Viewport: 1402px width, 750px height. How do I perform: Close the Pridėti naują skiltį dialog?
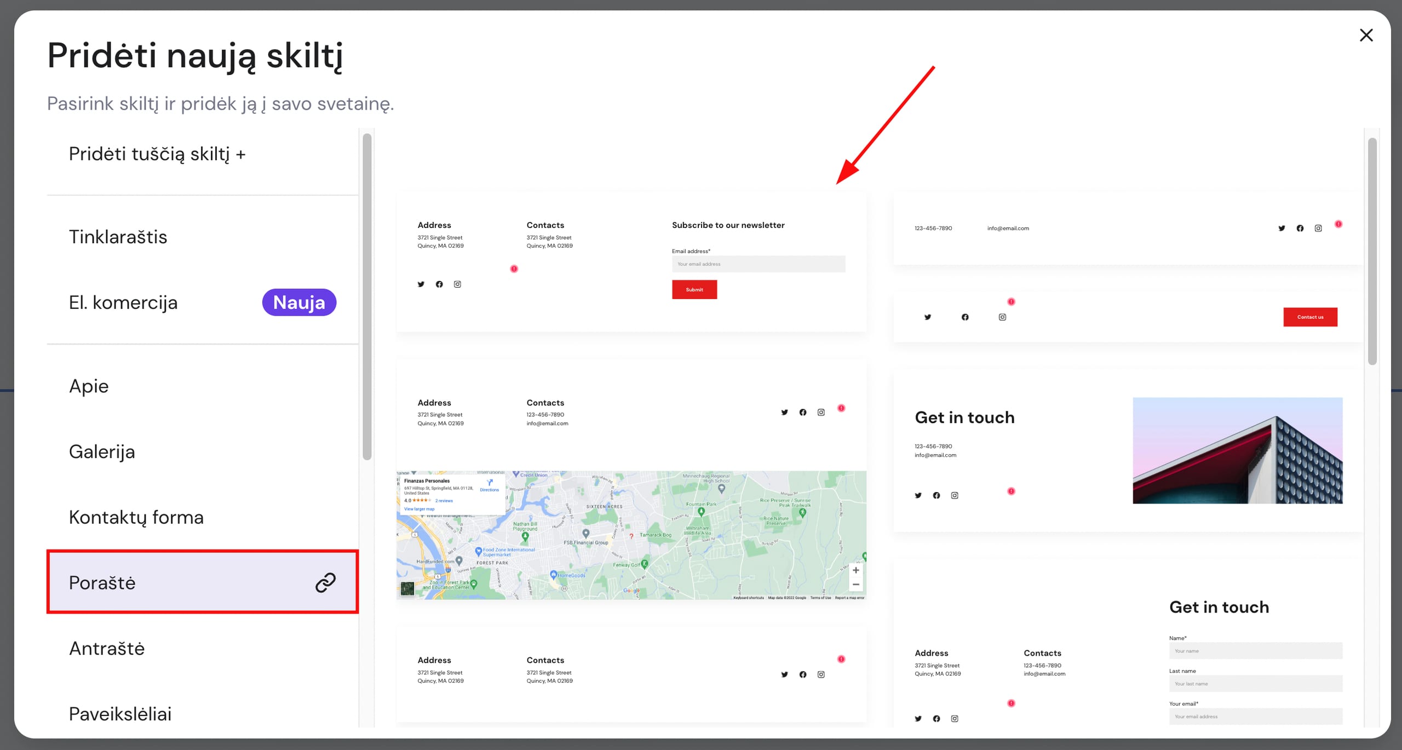[x=1366, y=36]
